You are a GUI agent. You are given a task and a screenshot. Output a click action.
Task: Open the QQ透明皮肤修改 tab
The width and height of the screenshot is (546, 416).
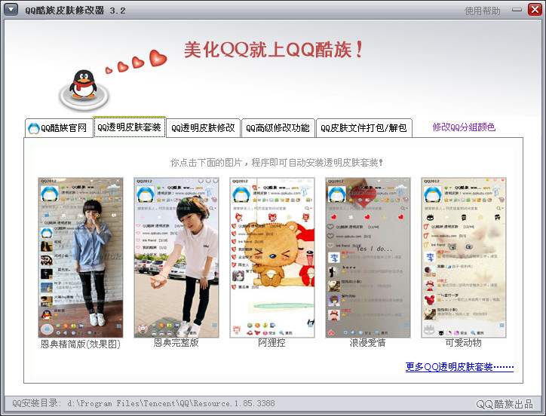[x=204, y=128]
